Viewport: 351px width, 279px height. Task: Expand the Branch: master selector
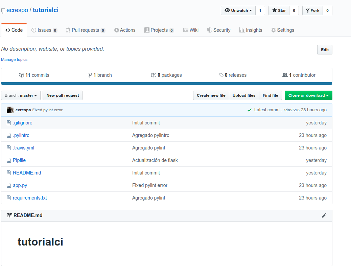coord(21,95)
